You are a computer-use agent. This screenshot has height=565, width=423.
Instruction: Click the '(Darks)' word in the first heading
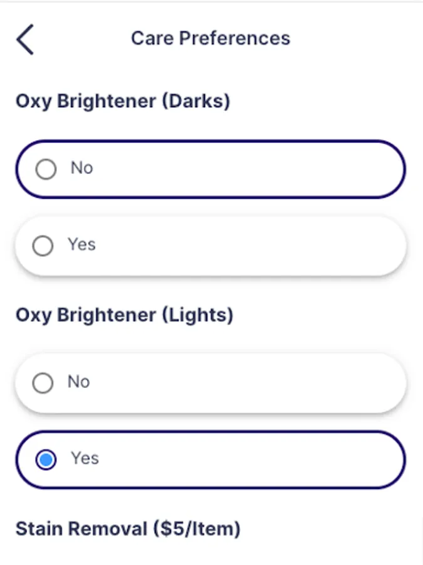pyautogui.click(x=196, y=101)
